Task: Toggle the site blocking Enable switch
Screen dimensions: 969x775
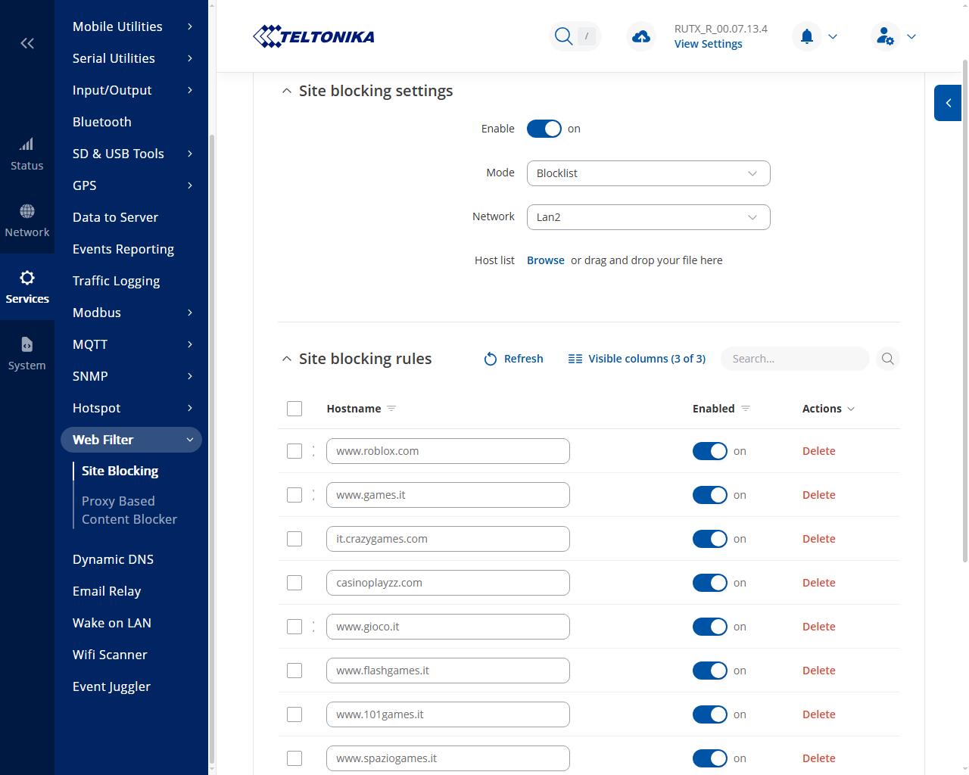Action: click(x=544, y=129)
